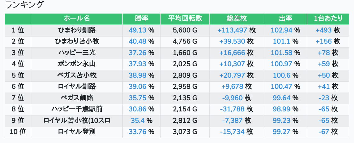The image size is (354, 143).
Task: Select the ロイヤル登別 hall name
Action: 77,132
